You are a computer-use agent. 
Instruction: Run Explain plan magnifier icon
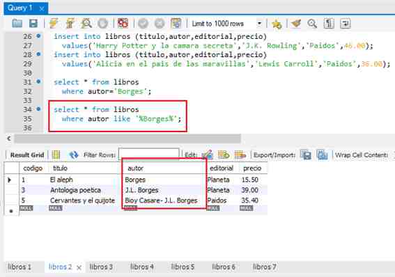click(86, 24)
